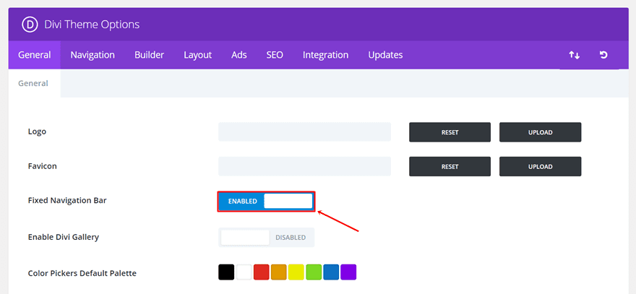Screen dimensions: 636x294
Task: Click Upload button for Logo
Action: tap(540, 132)
